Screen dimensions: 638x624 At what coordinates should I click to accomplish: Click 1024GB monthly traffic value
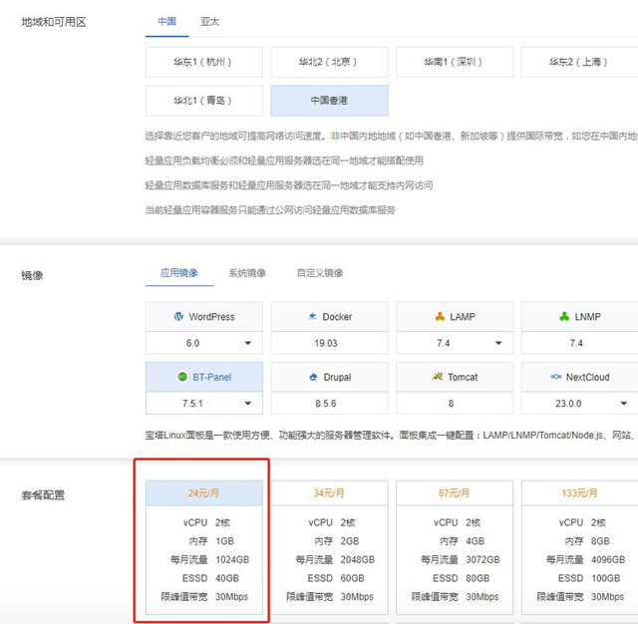coord(232,560)
